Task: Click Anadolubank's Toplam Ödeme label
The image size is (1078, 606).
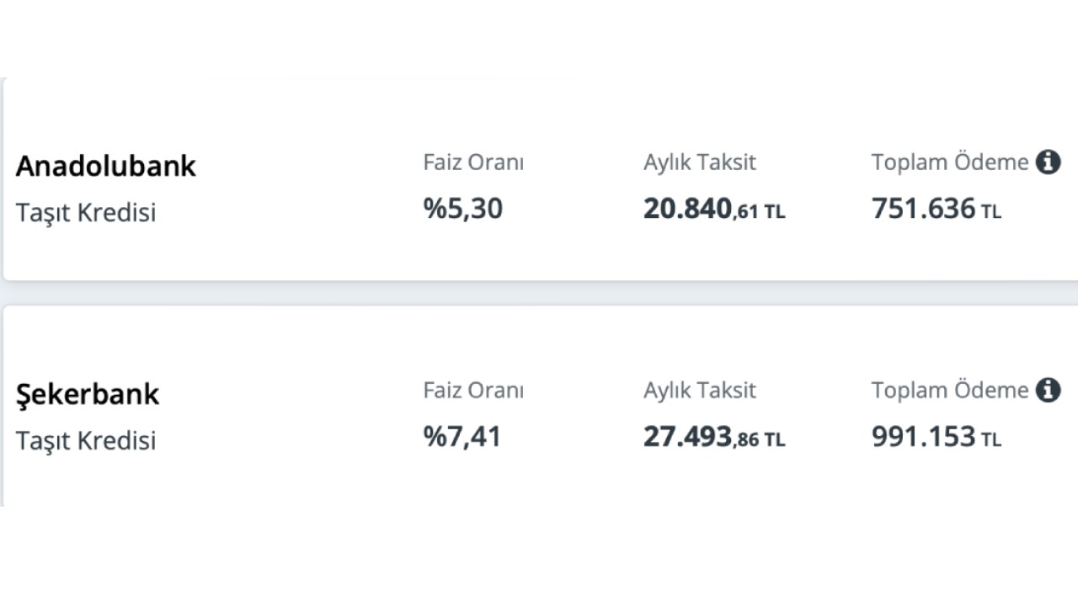Action: click(x=950, y=162)
